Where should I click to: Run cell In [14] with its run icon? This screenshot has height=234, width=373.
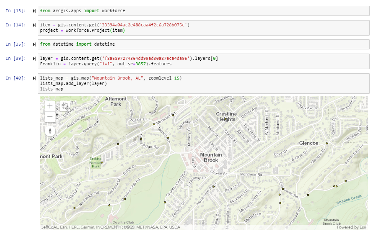pyautogui.click(x=34, y=25)
